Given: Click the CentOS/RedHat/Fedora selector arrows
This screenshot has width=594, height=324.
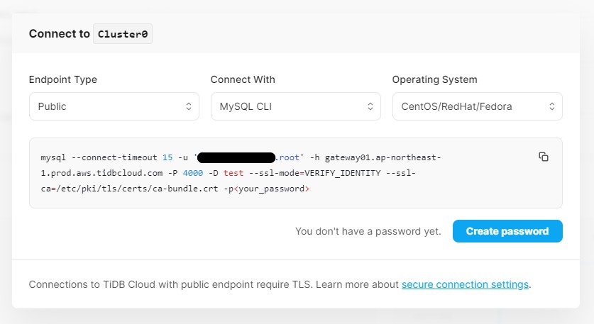Looking at the screenshot, I should click(x=552, y=106).
